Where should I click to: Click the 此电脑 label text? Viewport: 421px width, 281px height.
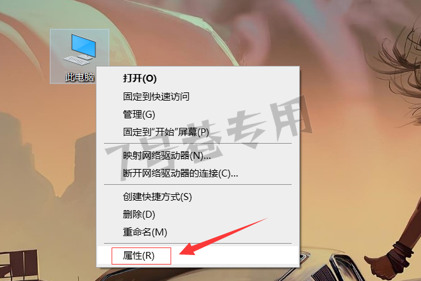tap(79, 77)
